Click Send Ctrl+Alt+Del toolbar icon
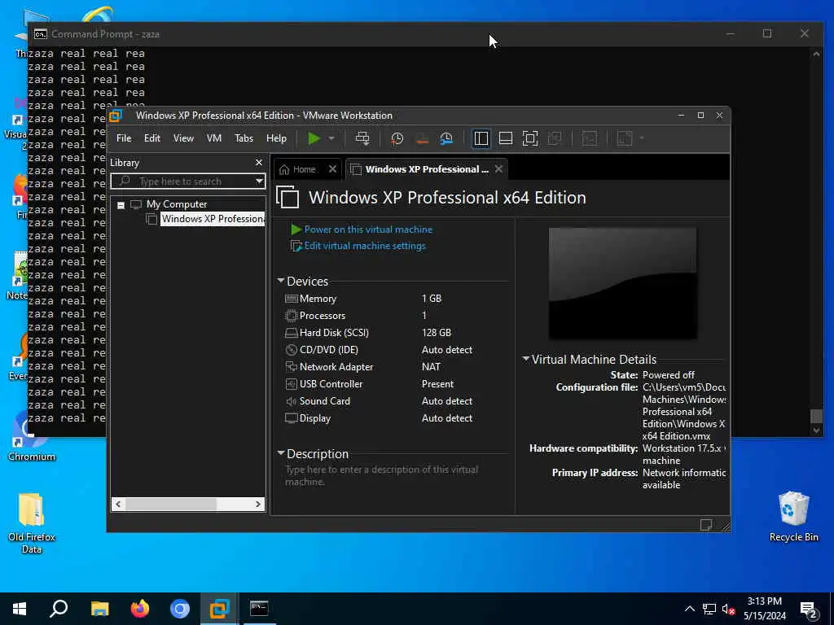 (x=362, y=138)
